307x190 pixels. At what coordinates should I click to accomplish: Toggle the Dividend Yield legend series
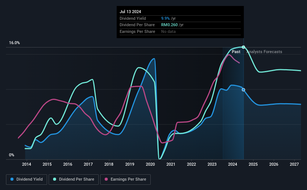[27, 180]
